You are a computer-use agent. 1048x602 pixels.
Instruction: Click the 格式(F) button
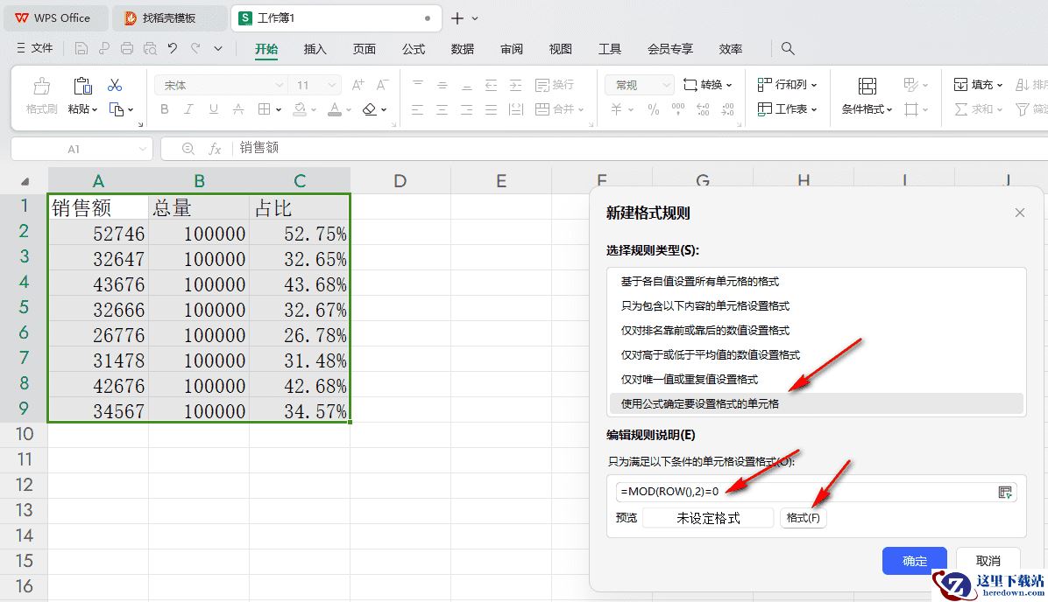tap(804, 518)
